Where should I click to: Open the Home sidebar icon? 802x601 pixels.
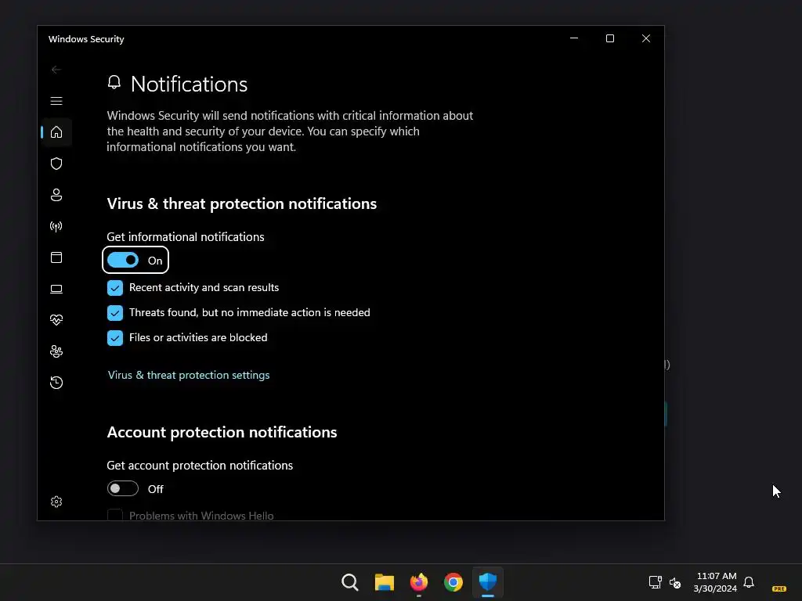pos(56,132)
